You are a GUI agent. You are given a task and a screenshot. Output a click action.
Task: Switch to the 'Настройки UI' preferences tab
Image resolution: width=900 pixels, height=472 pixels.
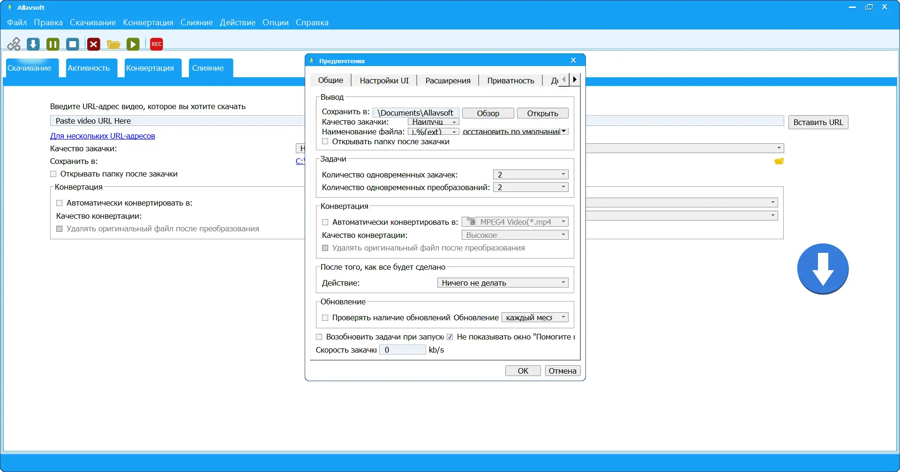click(x=384, y=81)
